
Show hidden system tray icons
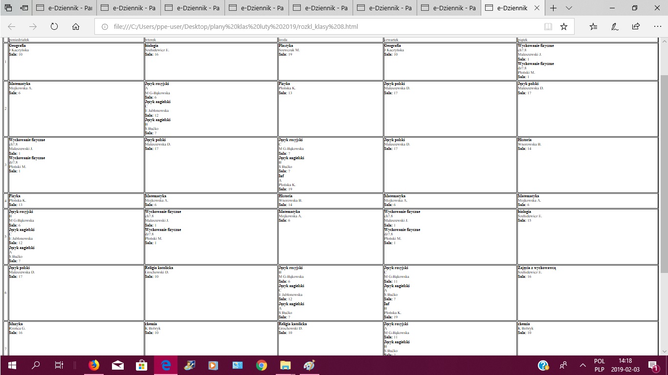582,365
